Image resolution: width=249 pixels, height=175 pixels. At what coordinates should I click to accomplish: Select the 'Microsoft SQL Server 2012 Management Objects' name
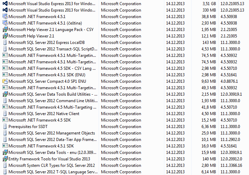[x=52, y=133]
